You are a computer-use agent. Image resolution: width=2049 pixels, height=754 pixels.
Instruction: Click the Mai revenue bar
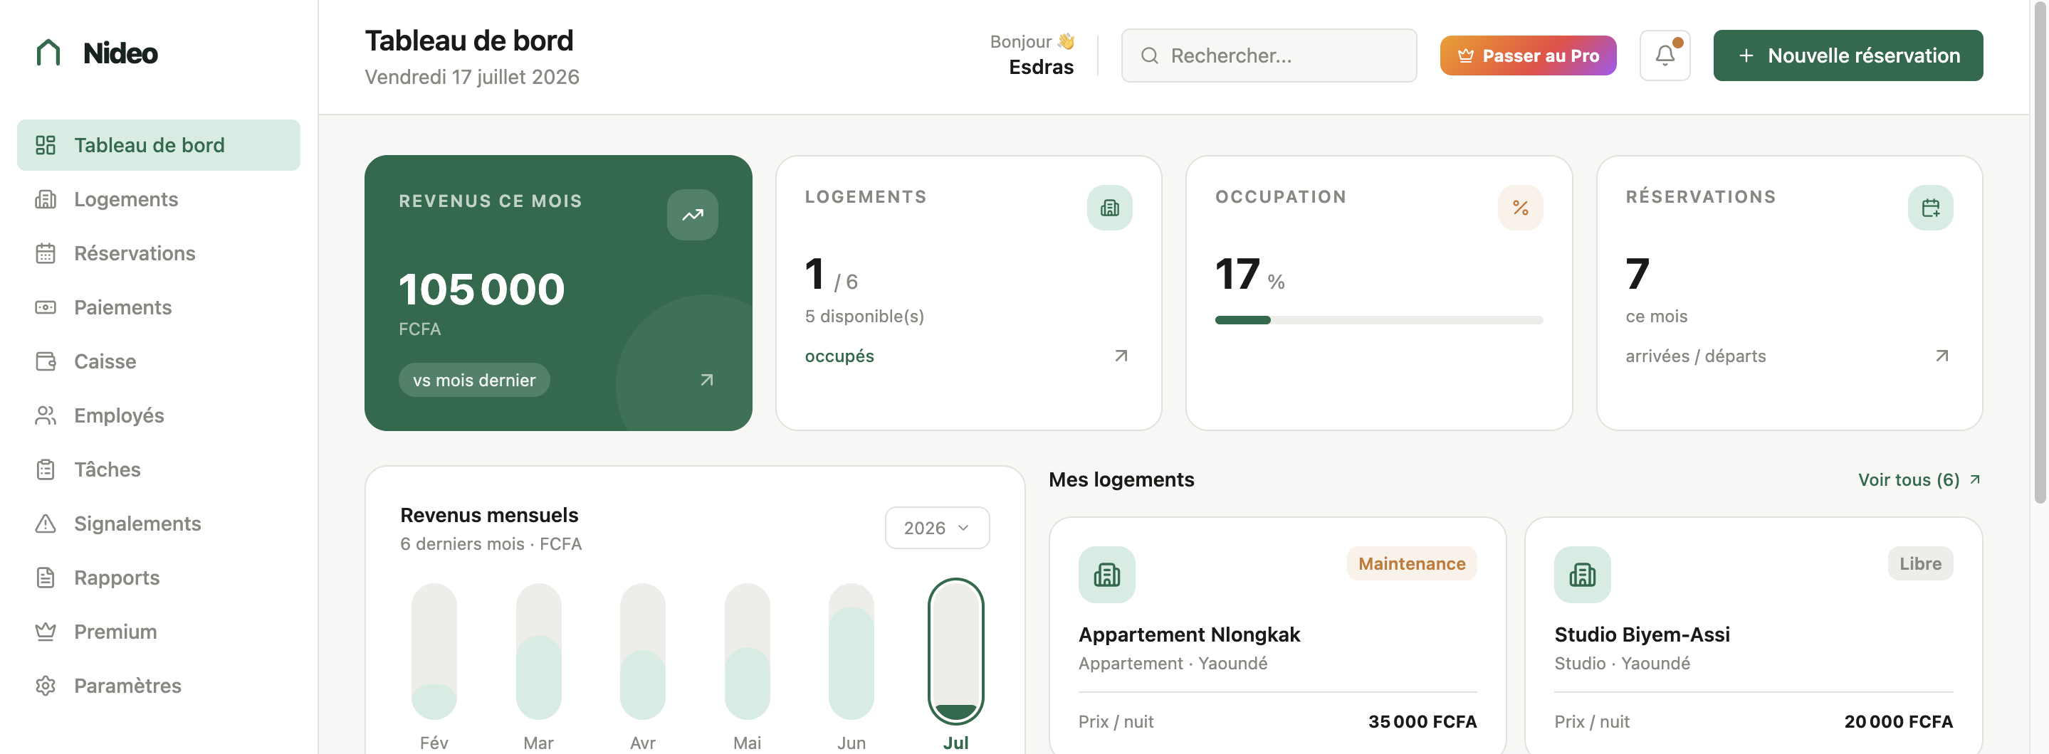point(747,652)
